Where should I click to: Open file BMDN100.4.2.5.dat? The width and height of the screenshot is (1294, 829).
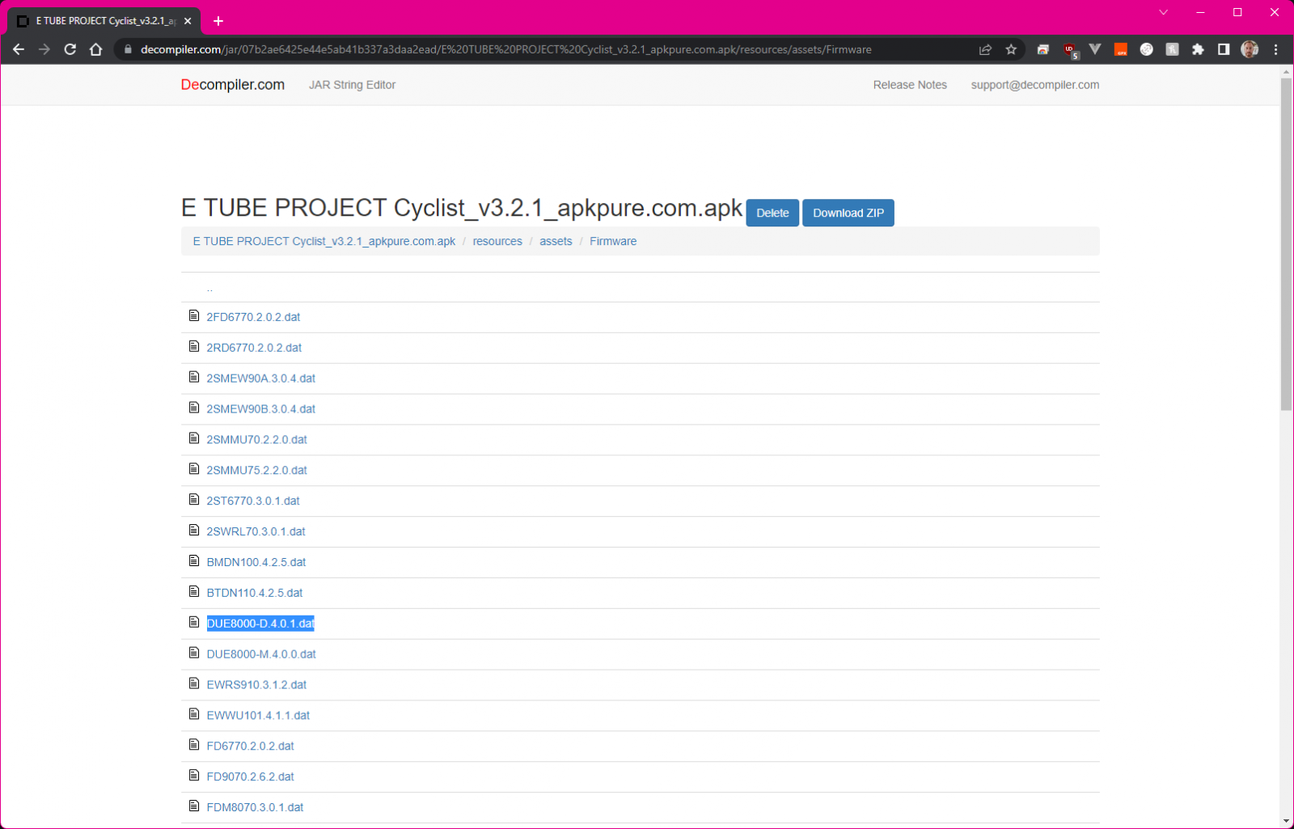pos(256,562)
